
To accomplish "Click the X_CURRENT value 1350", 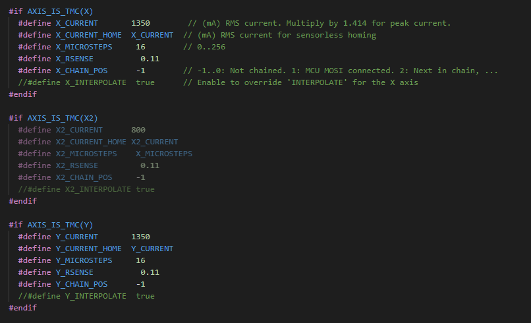I will (x=140, y=23).
